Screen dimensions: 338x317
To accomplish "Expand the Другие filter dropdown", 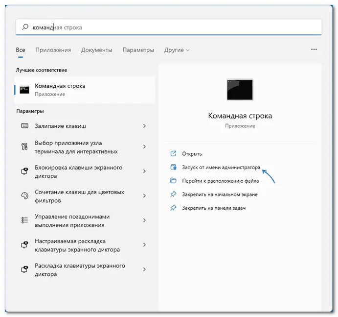I will 177,50.
